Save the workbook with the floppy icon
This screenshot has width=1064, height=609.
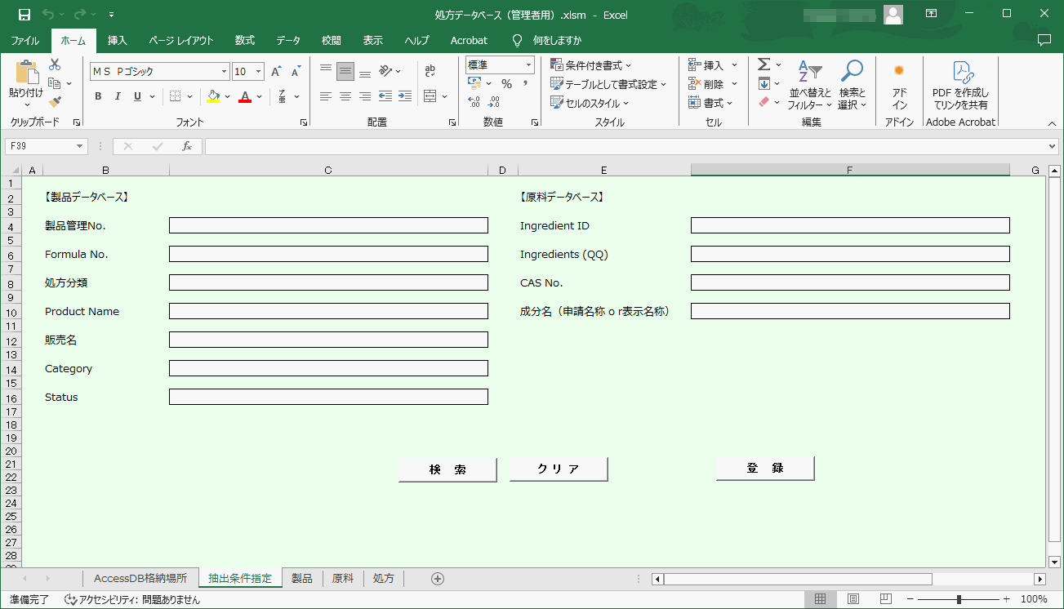(x=24, y=15)
